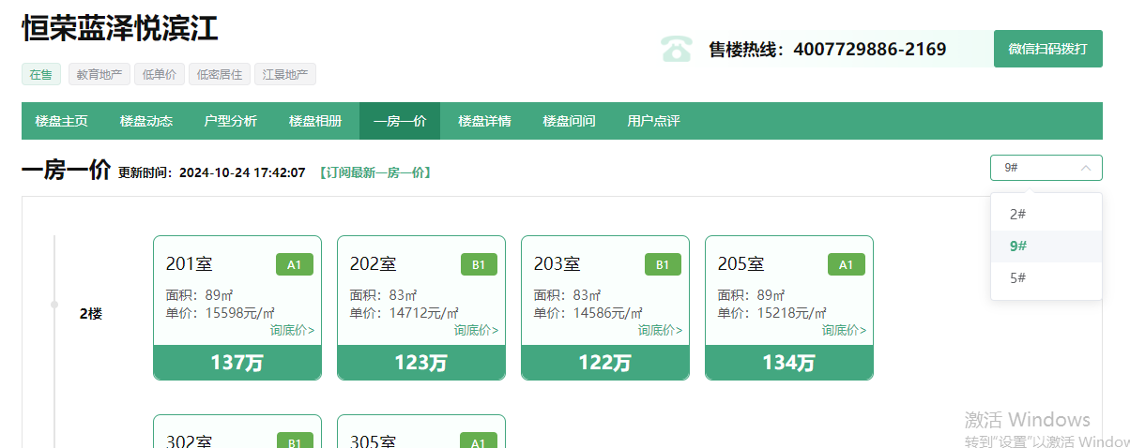Open the 楼盘动态 tab

point(145,121)
